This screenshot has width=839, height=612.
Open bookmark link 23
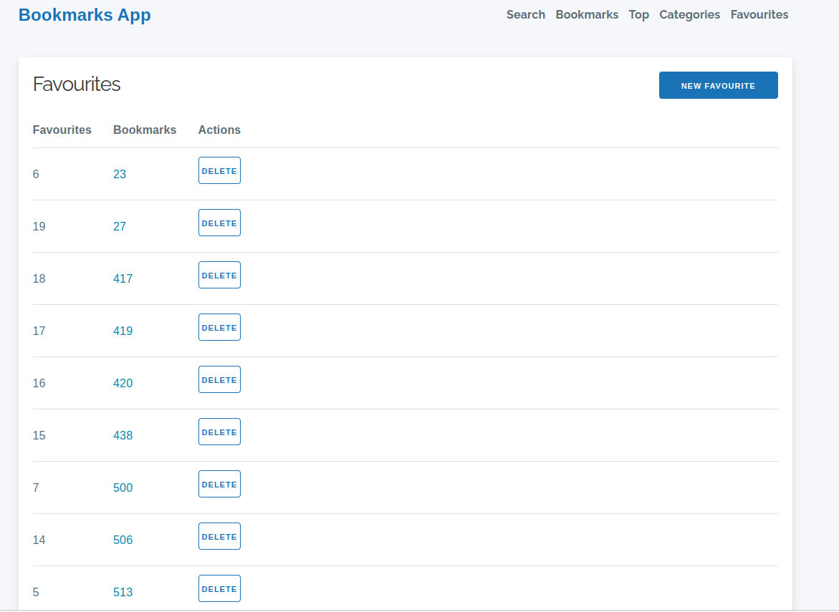(120, 174)
